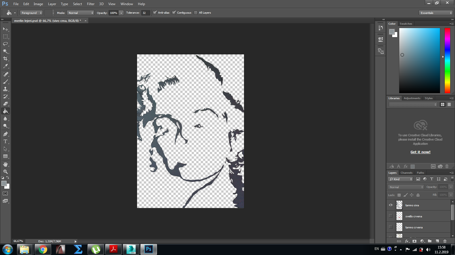The height and width of the screenshot is (255, 455).
Task: Open the layer blend mode dropdown
Action: (406, 187)
